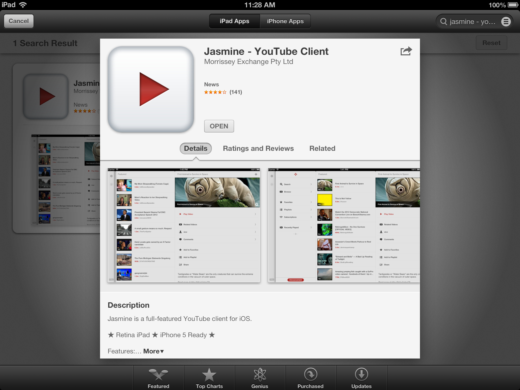The height and width of the screenshot is (390, 520).
Task: Open search options list icon
Action: pyautogui.click(x=506, y=22)
